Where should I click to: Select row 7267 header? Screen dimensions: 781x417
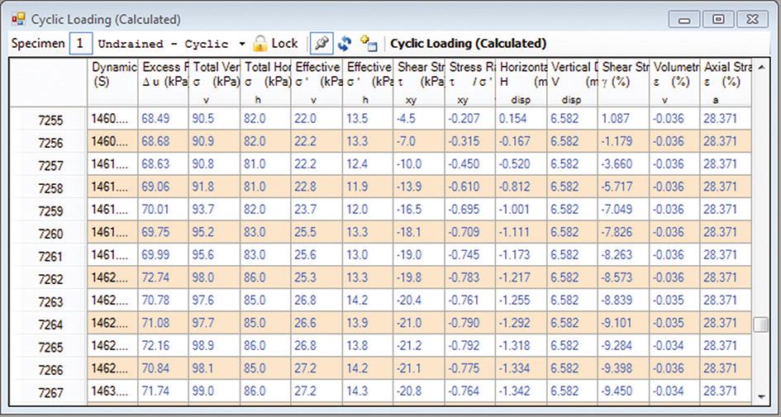pos(50,393)
